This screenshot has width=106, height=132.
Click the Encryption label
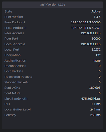(13, 55)
